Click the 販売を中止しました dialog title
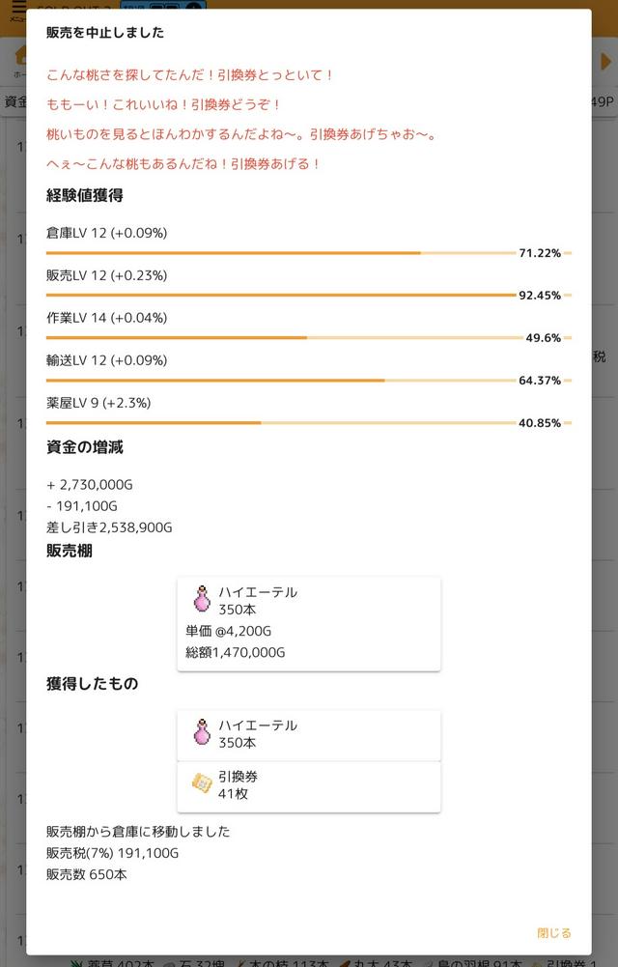The image size is (618, 967). [x=105, y=32]
